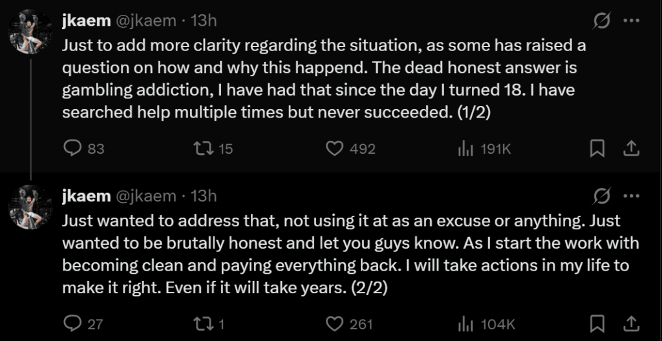
Task: Repost the second tweet with 1 repost
Action: (x=202, y=324)
